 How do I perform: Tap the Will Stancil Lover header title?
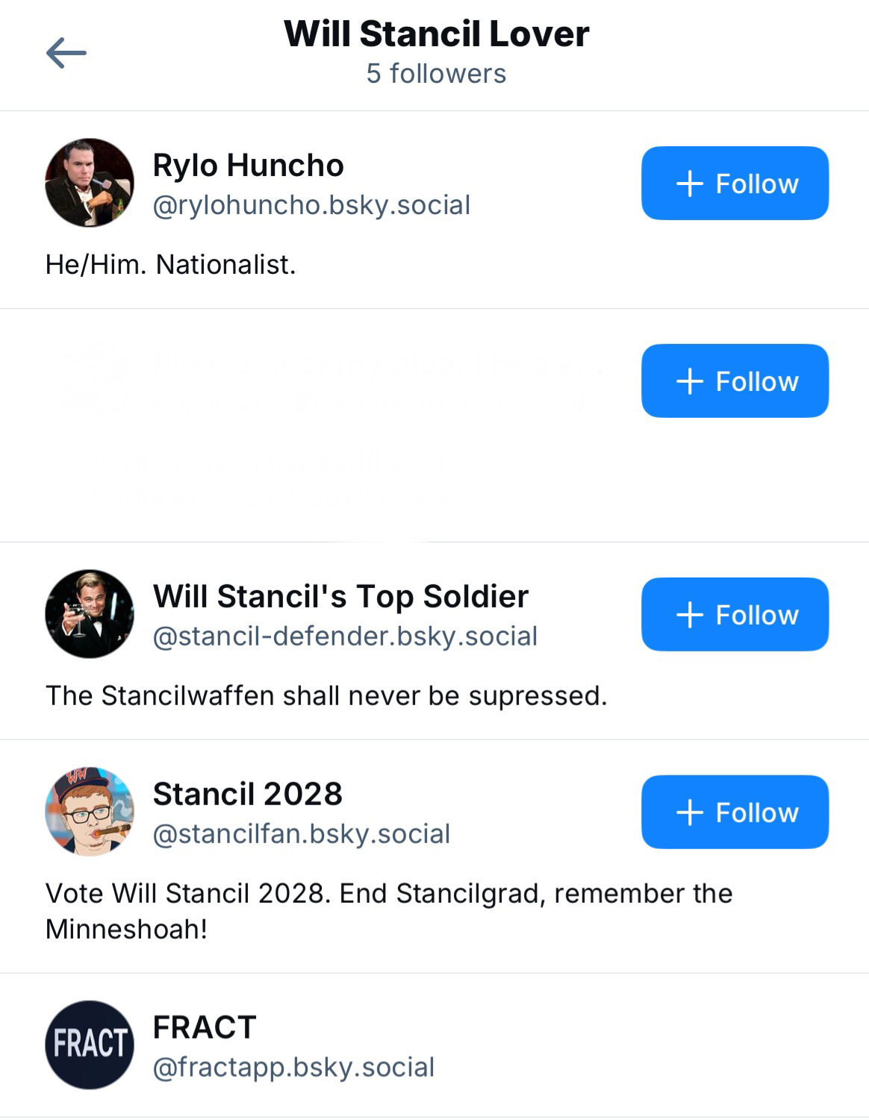(x=436, y=34)
